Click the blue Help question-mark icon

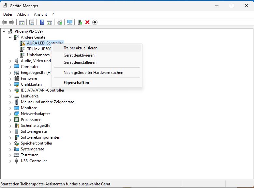pos(42,22)
